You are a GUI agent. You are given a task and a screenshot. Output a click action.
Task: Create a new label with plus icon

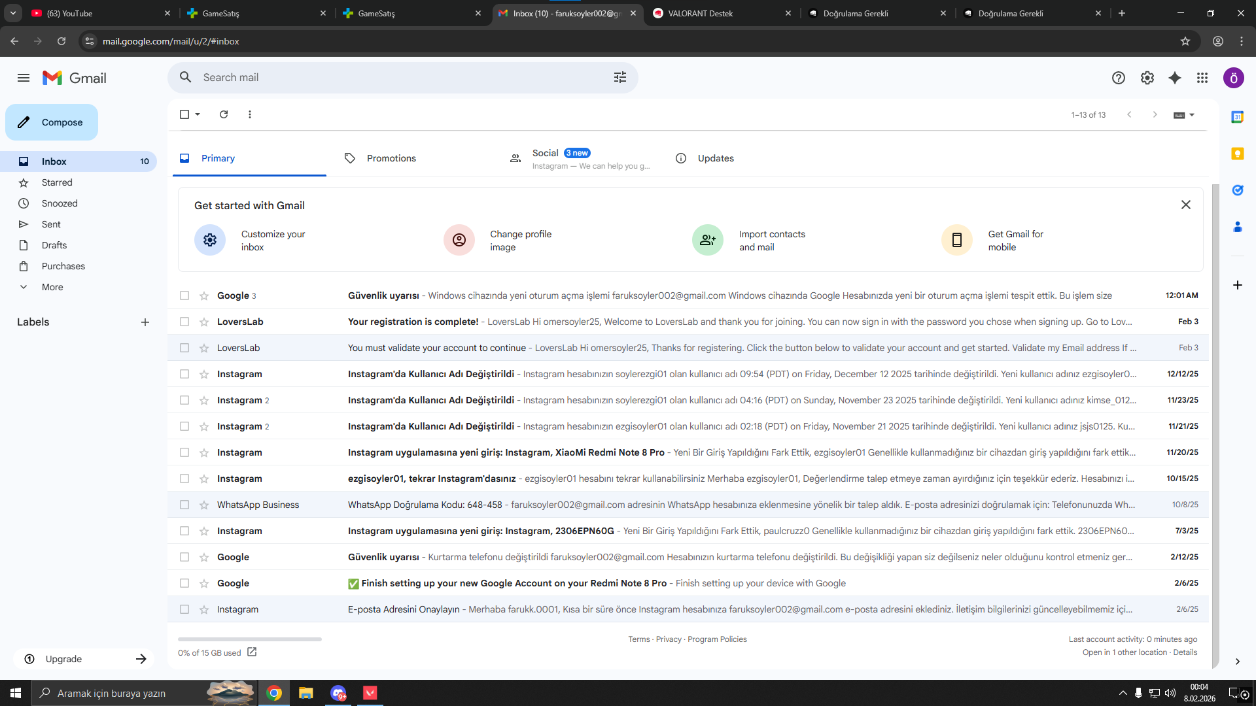[145, 322]
